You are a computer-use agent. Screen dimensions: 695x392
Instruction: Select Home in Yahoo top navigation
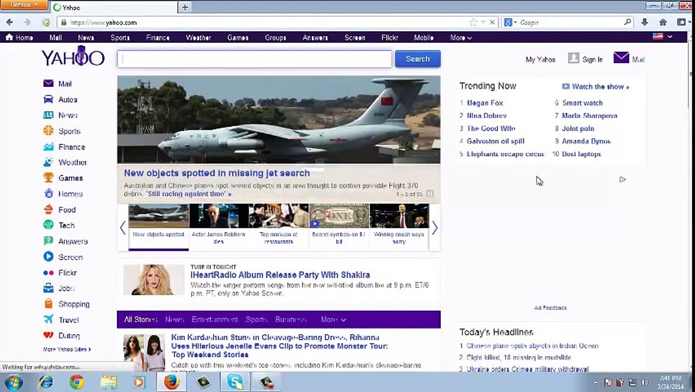(20, 38)
